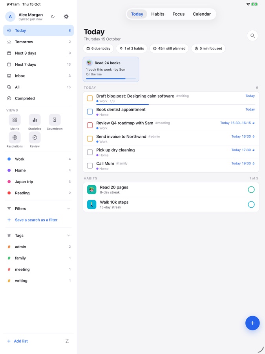Click the 6 due today chip
The width and height of the screenshot is (265, 354).
[99, 48]
